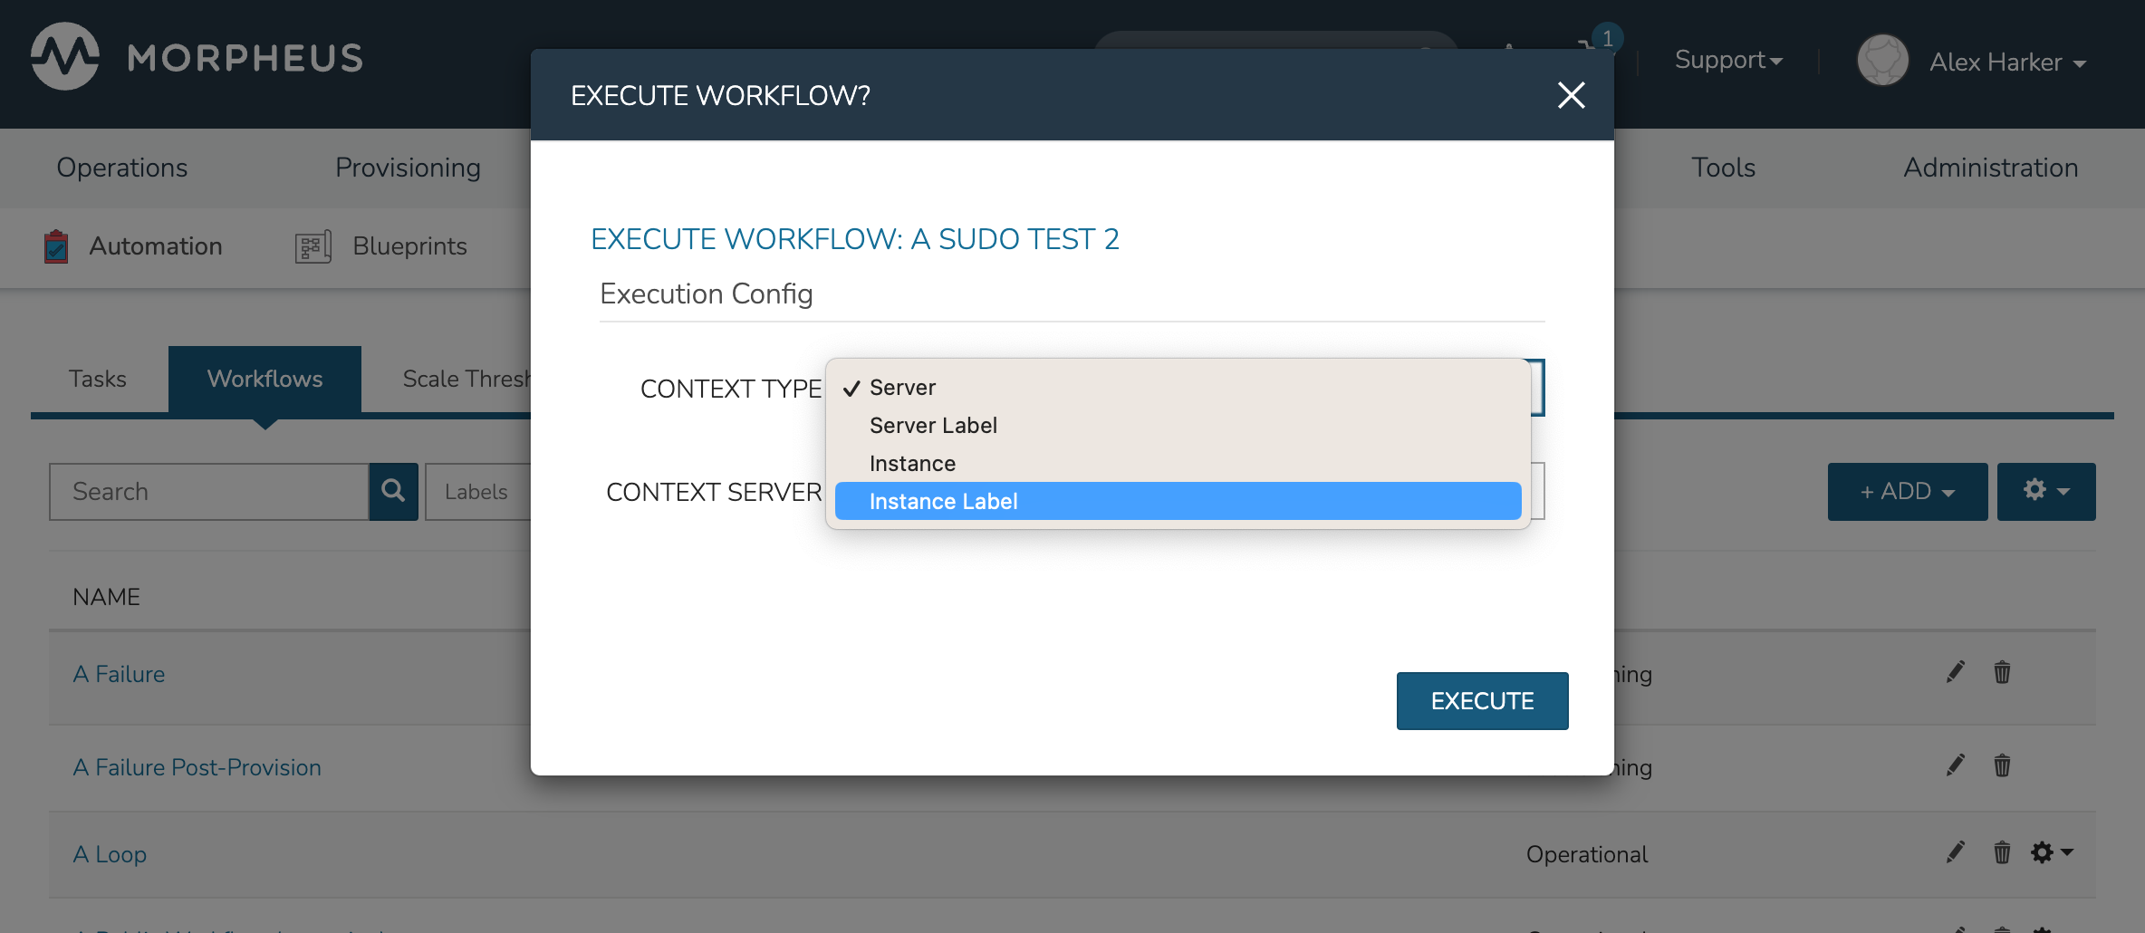
Task: Click the search magnifier button
Action: (x=393, y=491)
